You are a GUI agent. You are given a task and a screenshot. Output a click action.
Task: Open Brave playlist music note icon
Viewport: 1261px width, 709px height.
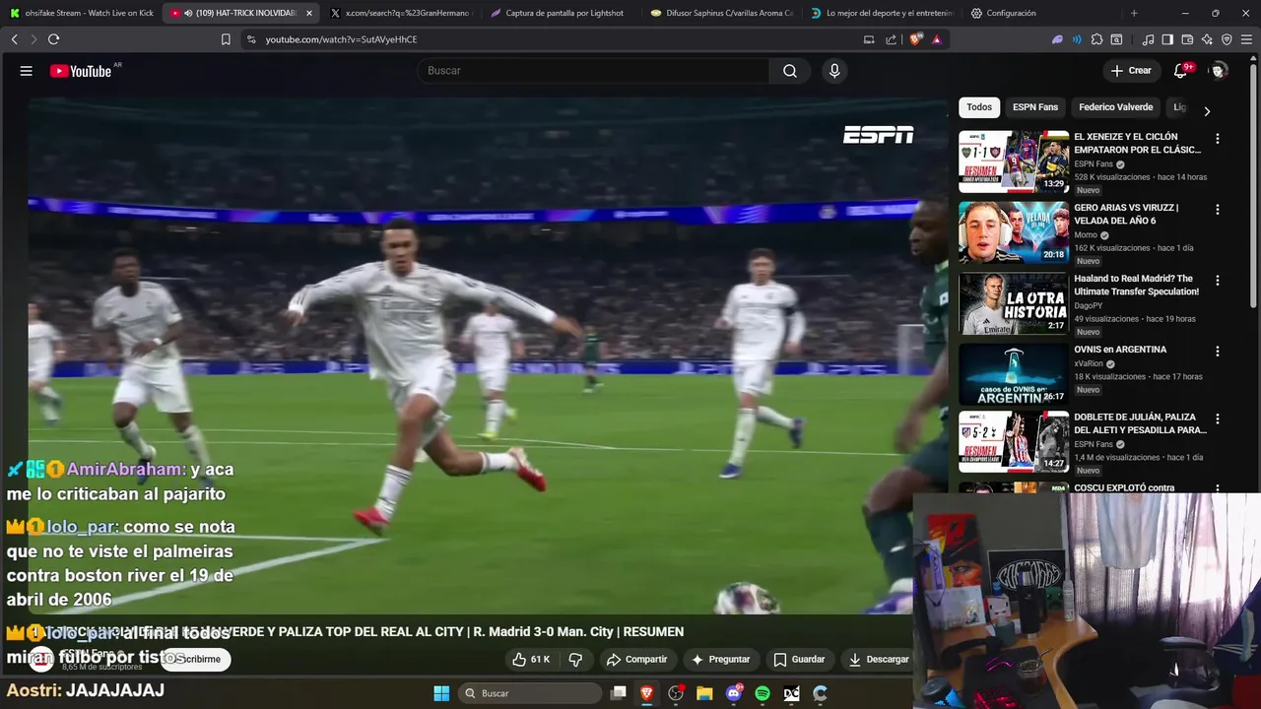click(1148, 39)
